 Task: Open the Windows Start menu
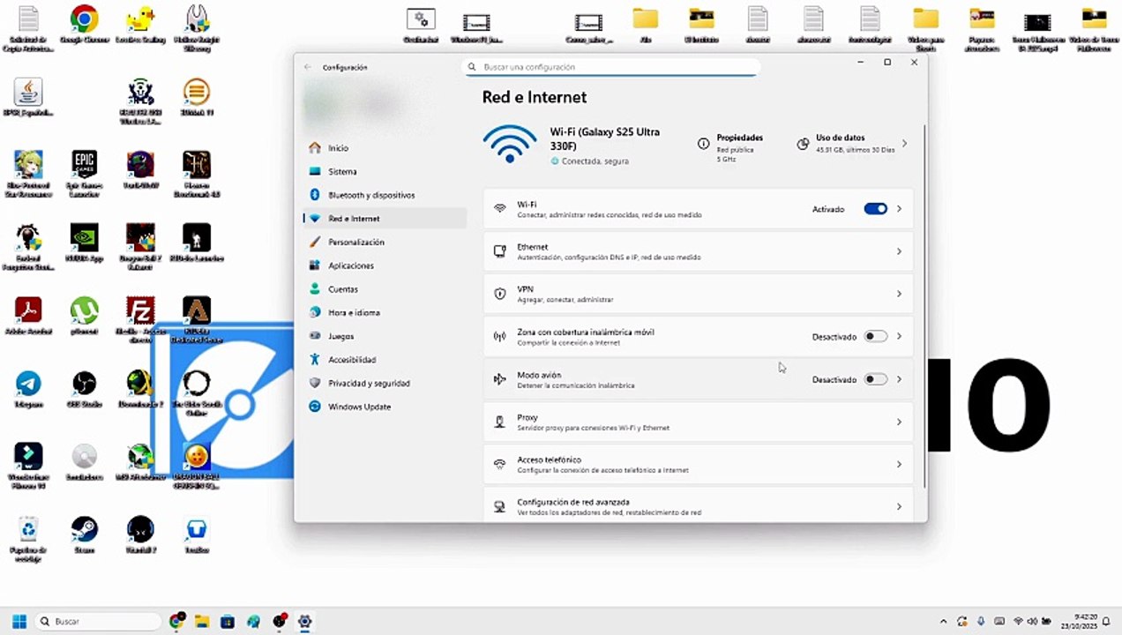(19, 621)
